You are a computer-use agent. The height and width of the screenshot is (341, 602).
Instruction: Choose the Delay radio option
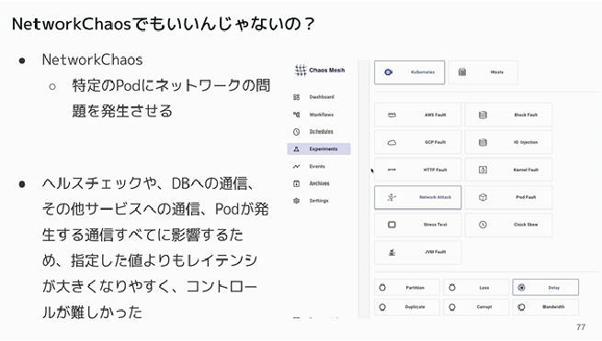click(521, 288)
